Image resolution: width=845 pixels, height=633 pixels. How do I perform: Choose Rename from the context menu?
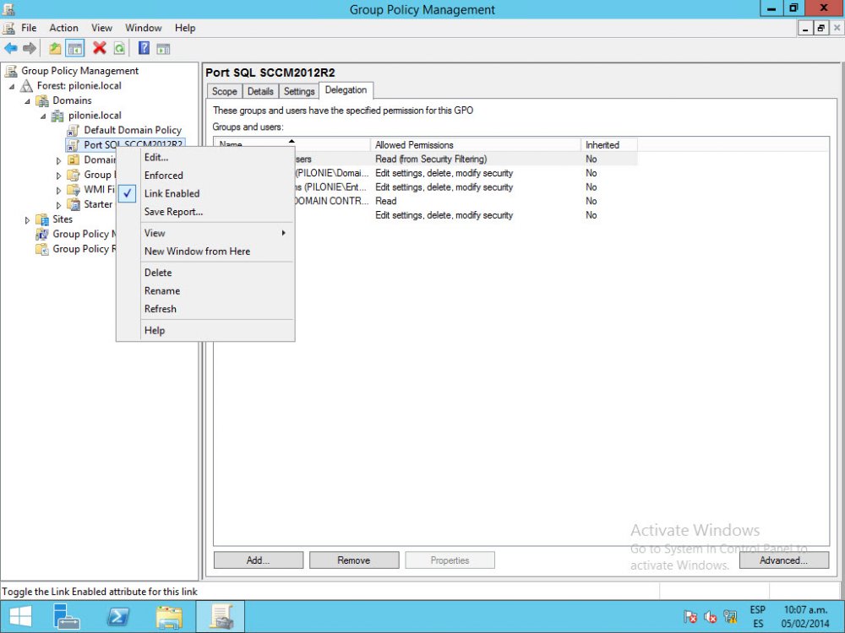(x=205, y=291)
